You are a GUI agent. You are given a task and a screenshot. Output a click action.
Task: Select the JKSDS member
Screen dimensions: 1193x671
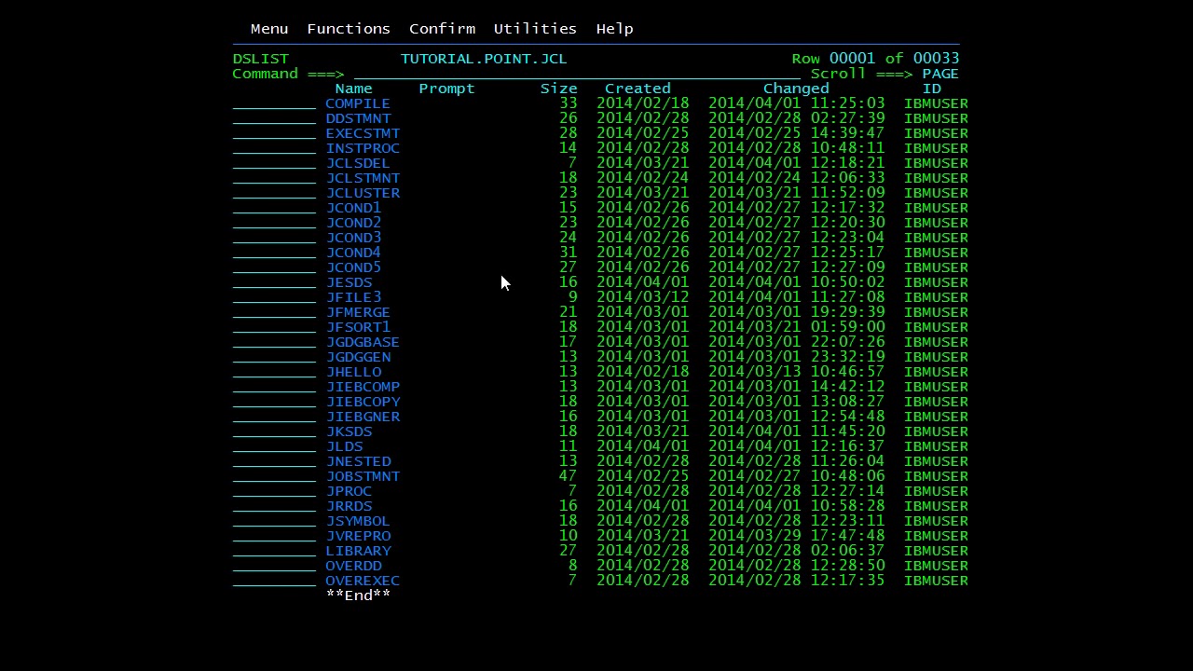[349, 431]
